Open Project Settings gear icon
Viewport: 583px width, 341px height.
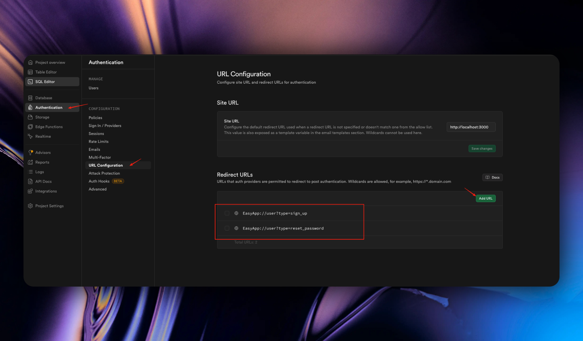[30, 206]
